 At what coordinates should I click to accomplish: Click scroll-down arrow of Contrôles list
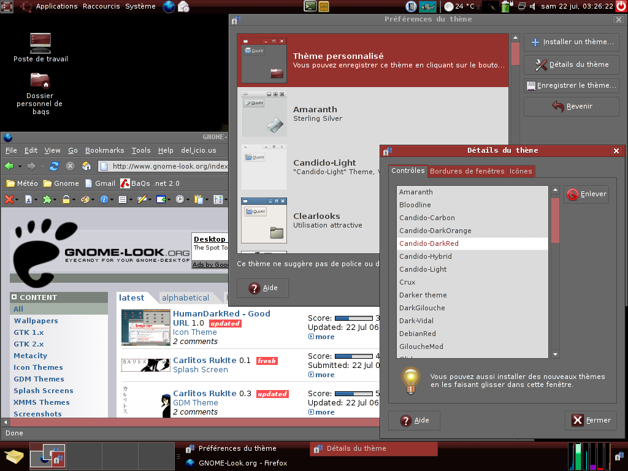(x=555, y=354)
